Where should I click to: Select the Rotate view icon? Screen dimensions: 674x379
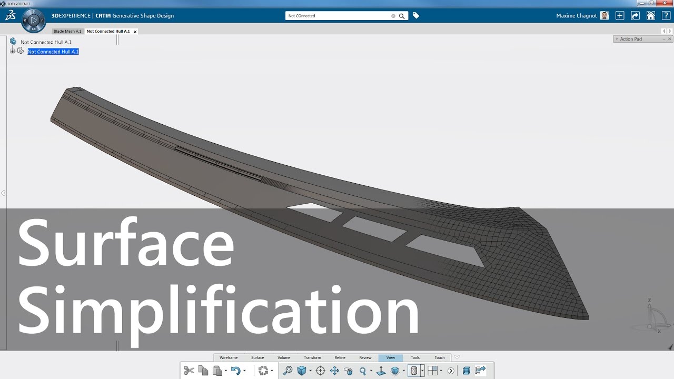point(348,371)
